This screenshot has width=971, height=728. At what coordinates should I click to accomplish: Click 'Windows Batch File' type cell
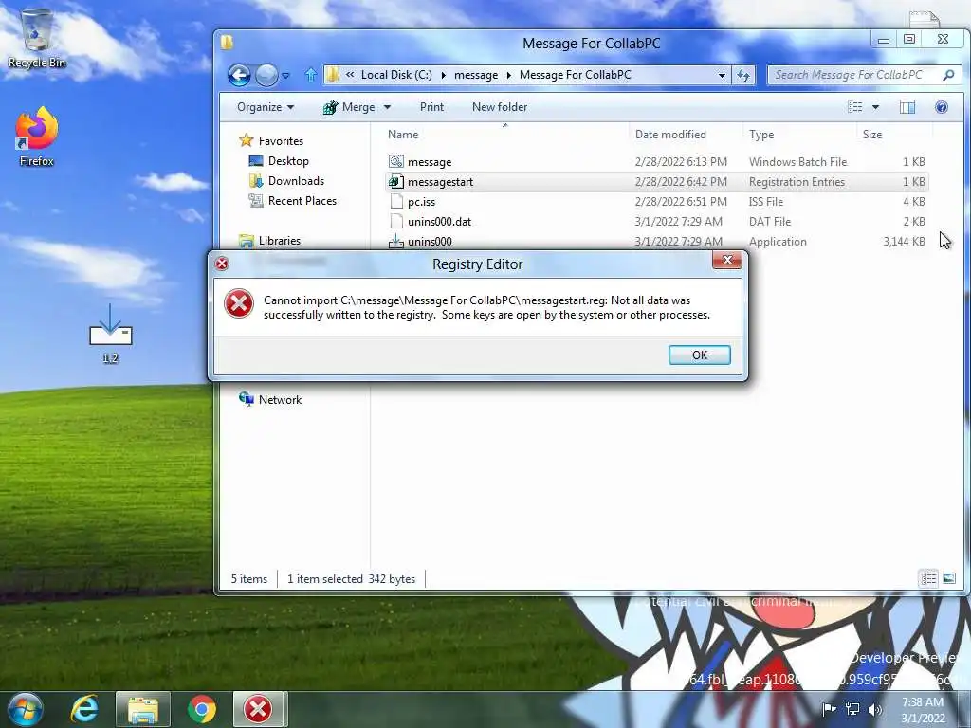[798, 162]
